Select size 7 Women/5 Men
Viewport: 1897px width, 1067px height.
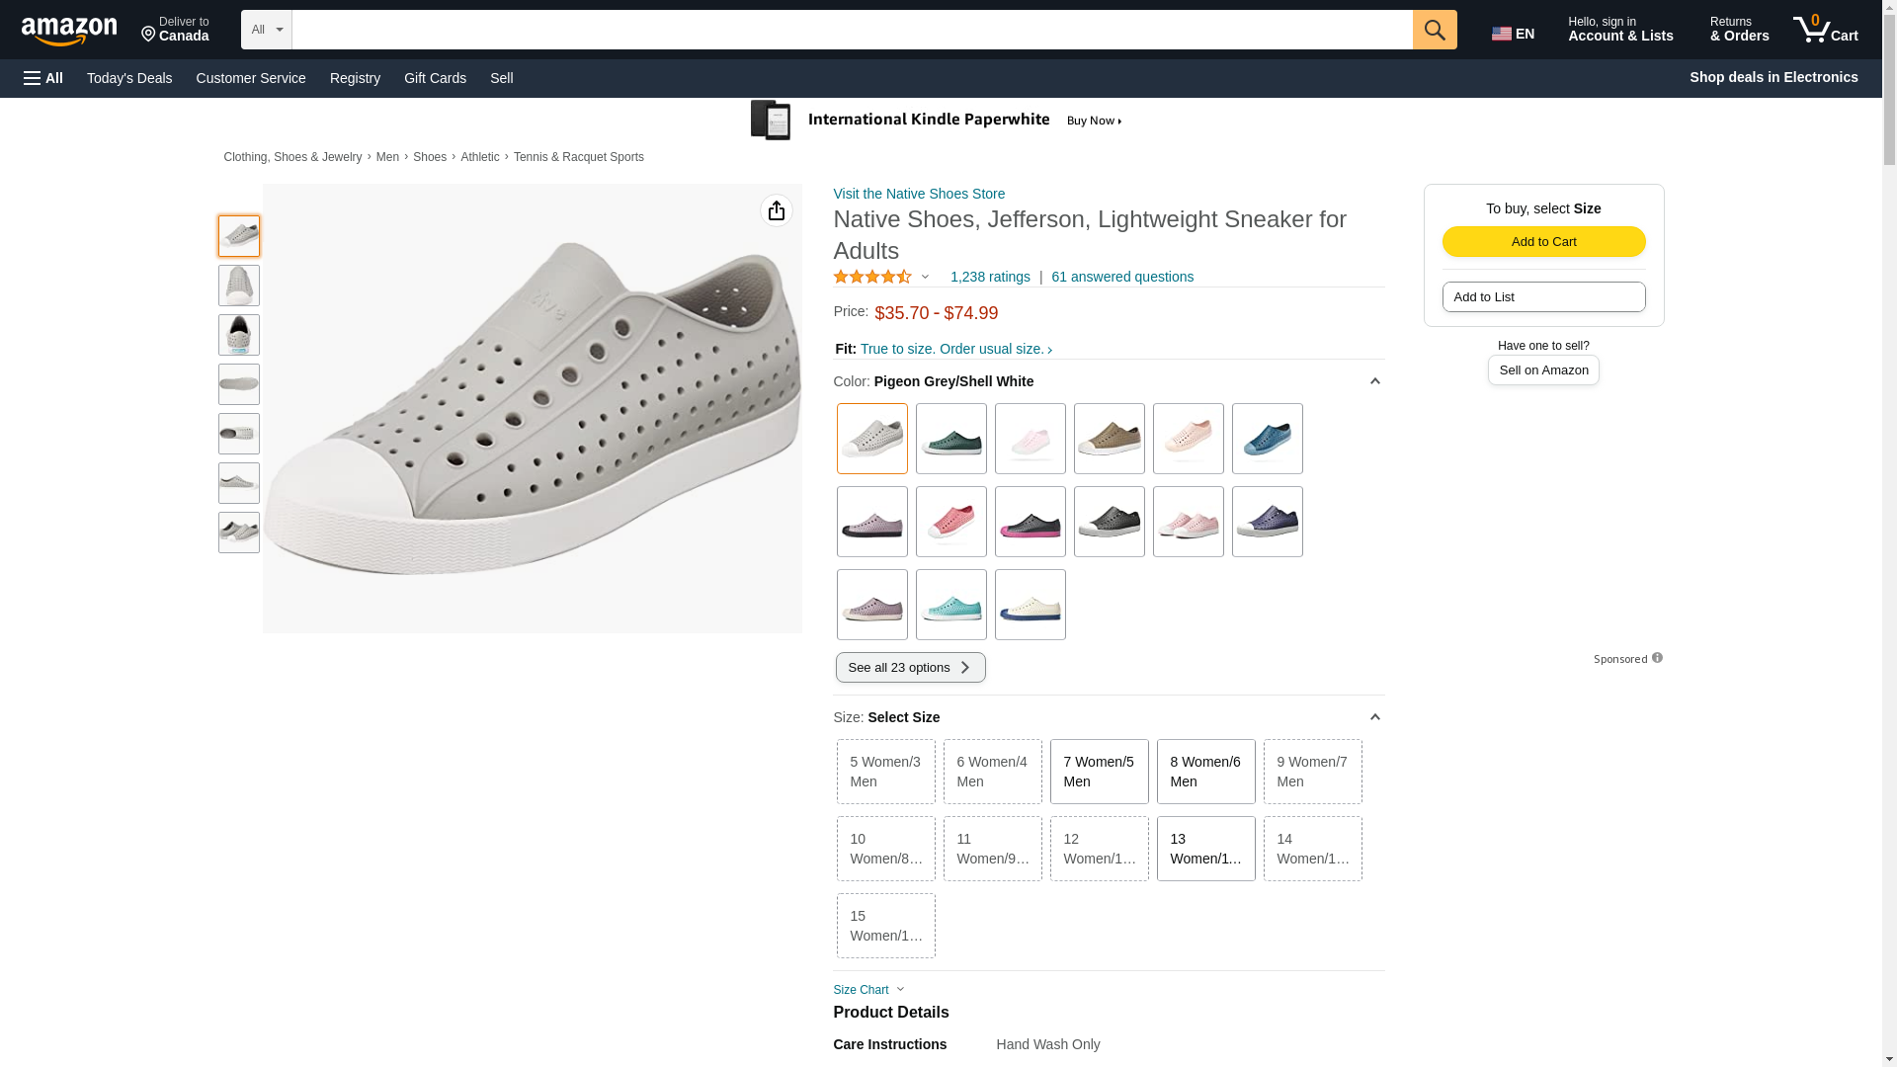[1099, 772]
